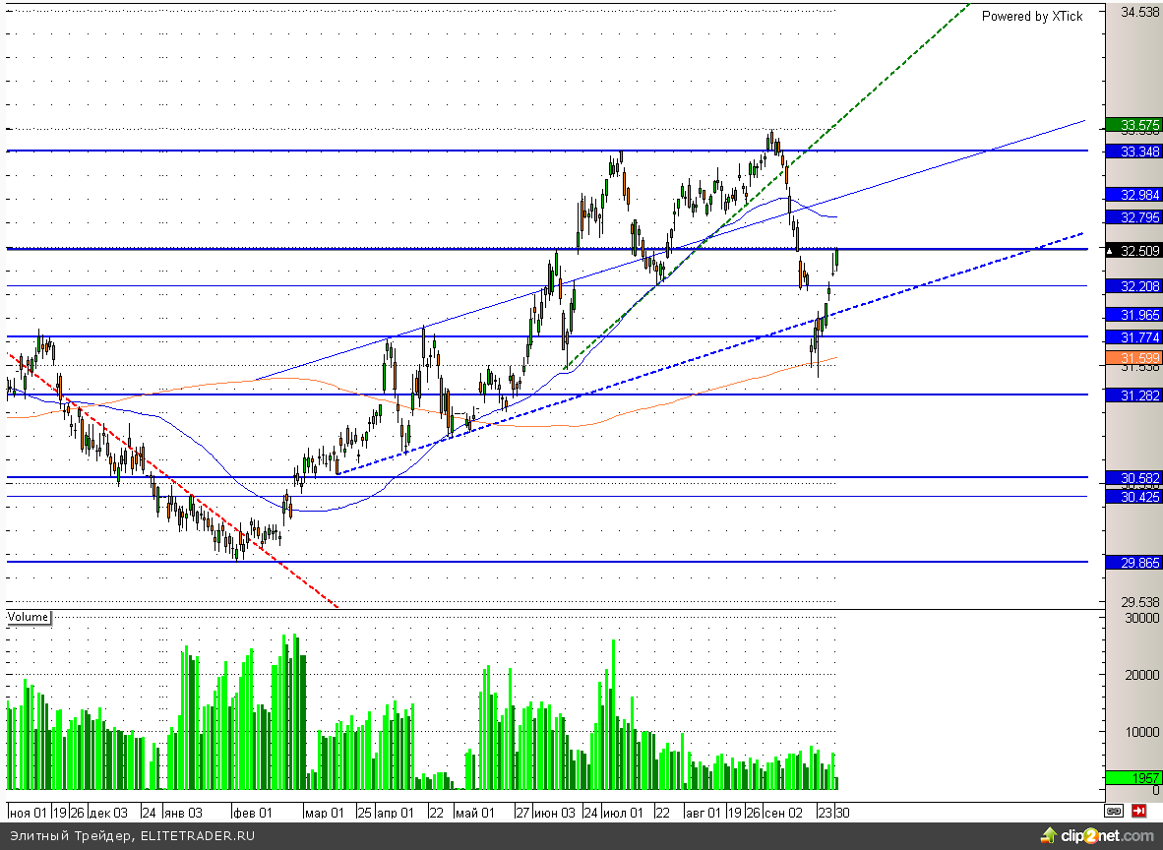Click the red scroll-to-end arrow icon
1163x850 pixels.
tap(1139, 812)
